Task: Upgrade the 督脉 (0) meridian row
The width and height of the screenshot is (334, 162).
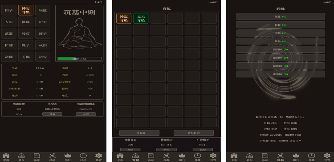Action: (x=281, y=24)
